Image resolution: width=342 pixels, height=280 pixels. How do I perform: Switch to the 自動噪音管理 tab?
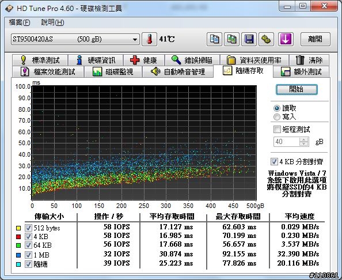(178, 71)
